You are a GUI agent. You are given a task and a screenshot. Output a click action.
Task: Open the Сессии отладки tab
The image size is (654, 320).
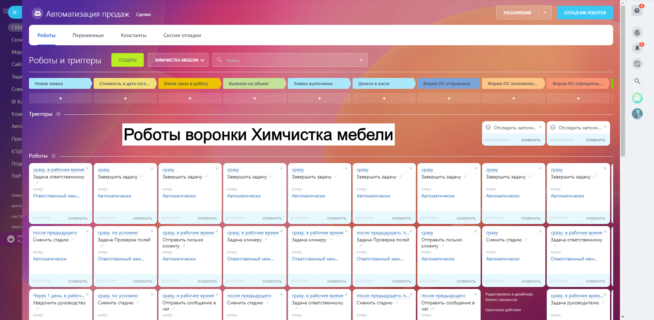(182, 35)
